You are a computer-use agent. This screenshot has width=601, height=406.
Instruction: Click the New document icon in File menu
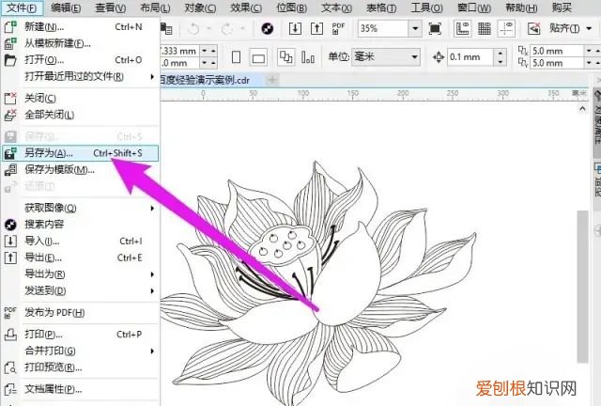click(x=10, y=27)
